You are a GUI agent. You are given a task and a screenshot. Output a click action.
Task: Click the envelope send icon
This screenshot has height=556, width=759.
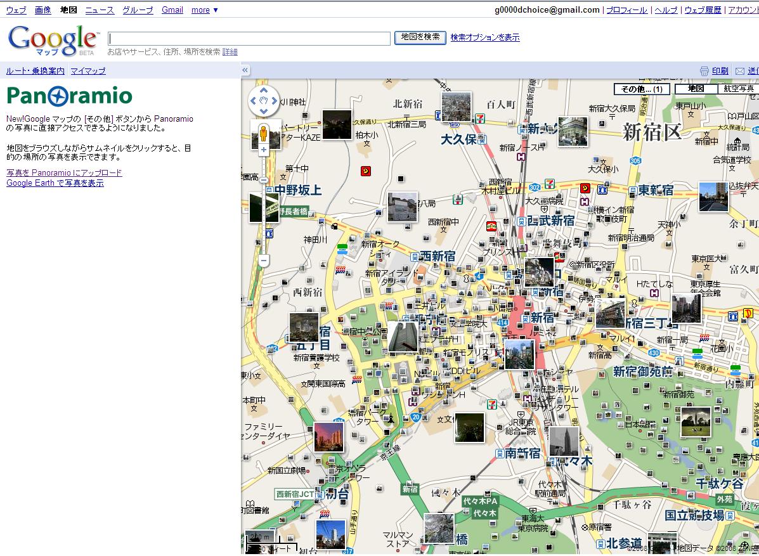point(739,71)
